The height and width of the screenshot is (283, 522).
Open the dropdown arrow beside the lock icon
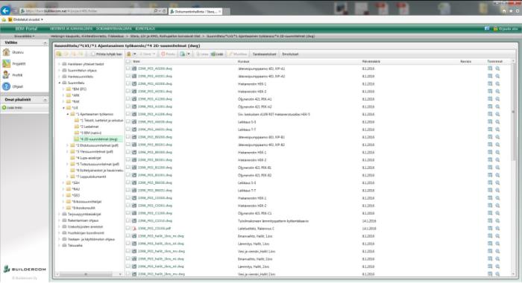pos(134,54)
